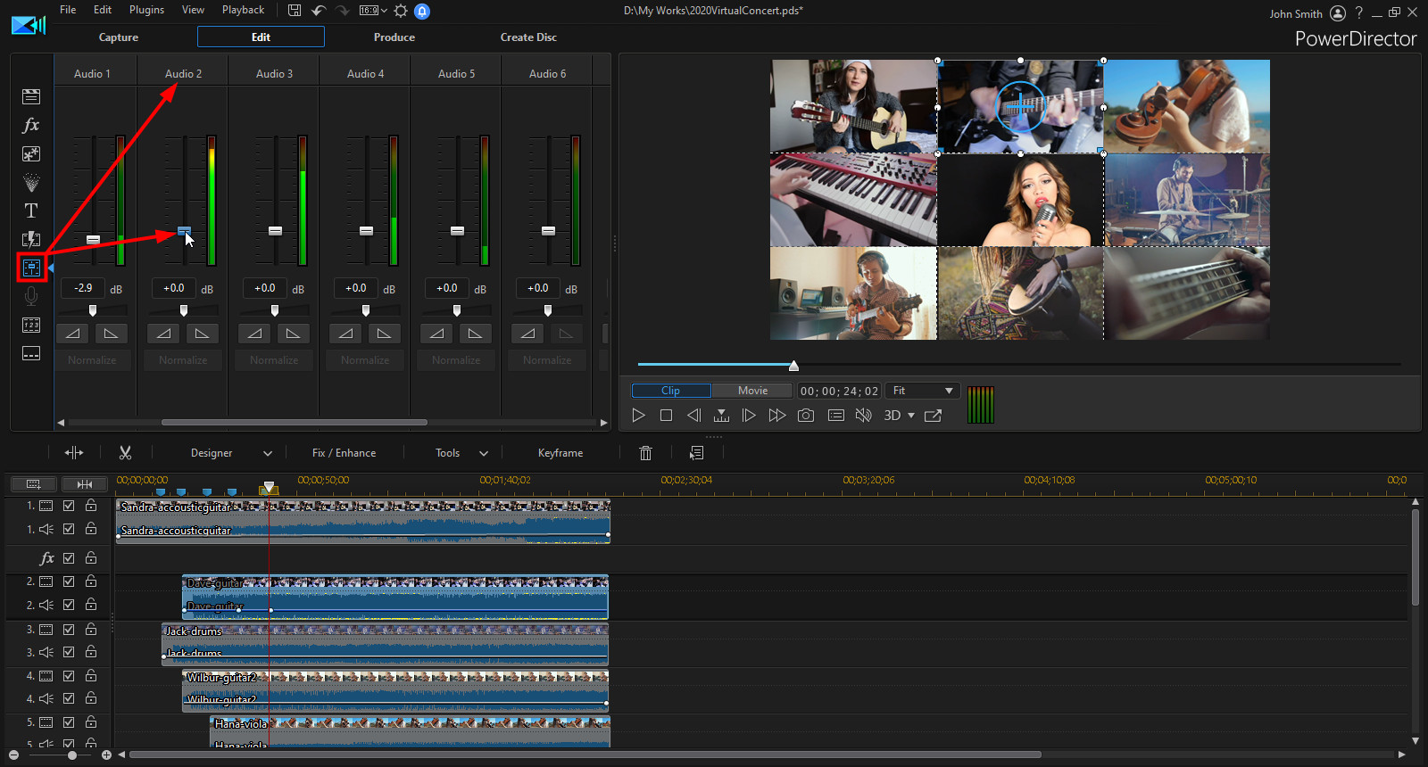This screenshot has width=1428, height=767.
Task: Open the Tools dropdown menu
Action: pos(483,453)
